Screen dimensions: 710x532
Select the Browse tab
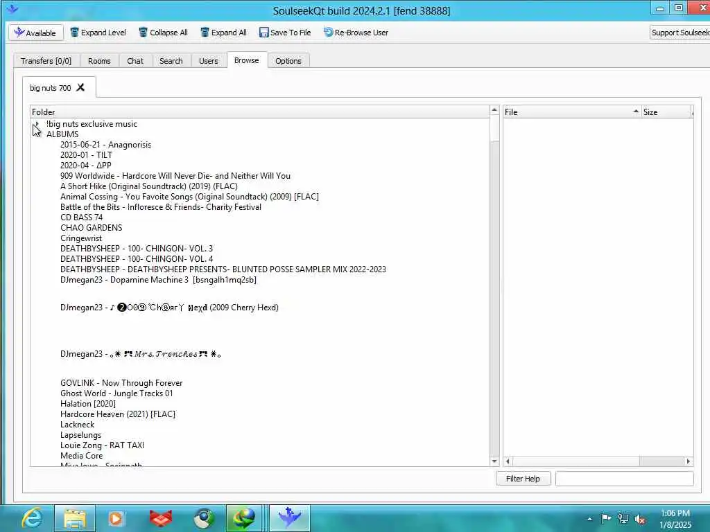pyautogui.click(x=246, y=60)
